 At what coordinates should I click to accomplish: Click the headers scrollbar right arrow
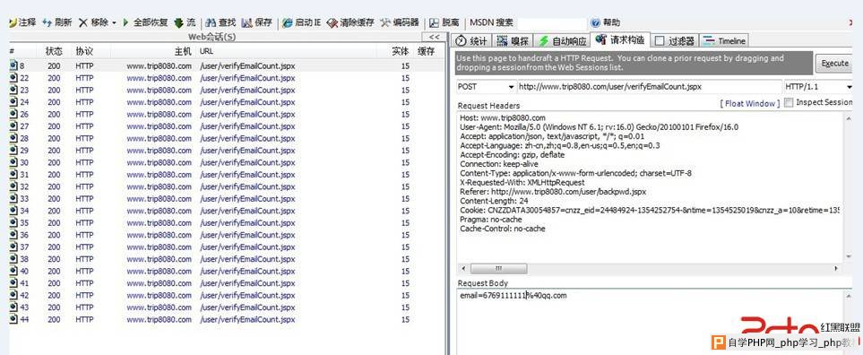pos(836,269)
